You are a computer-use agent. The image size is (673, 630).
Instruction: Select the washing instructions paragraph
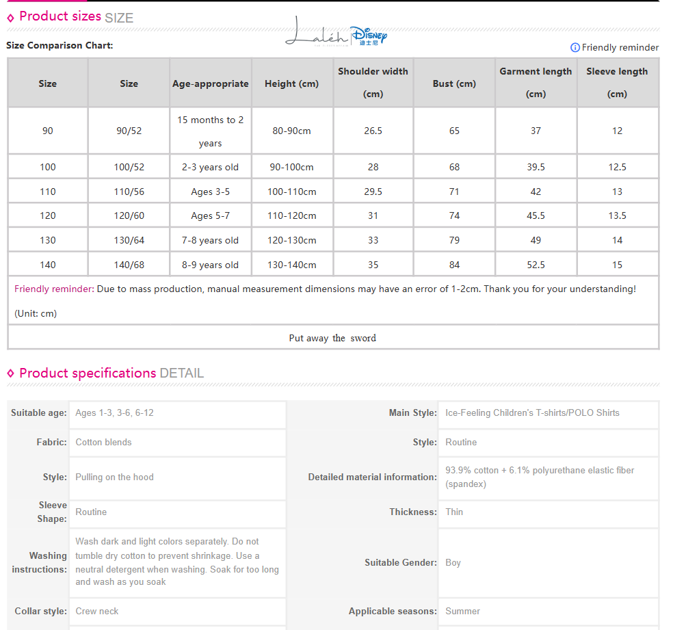(x=177, y=562)
